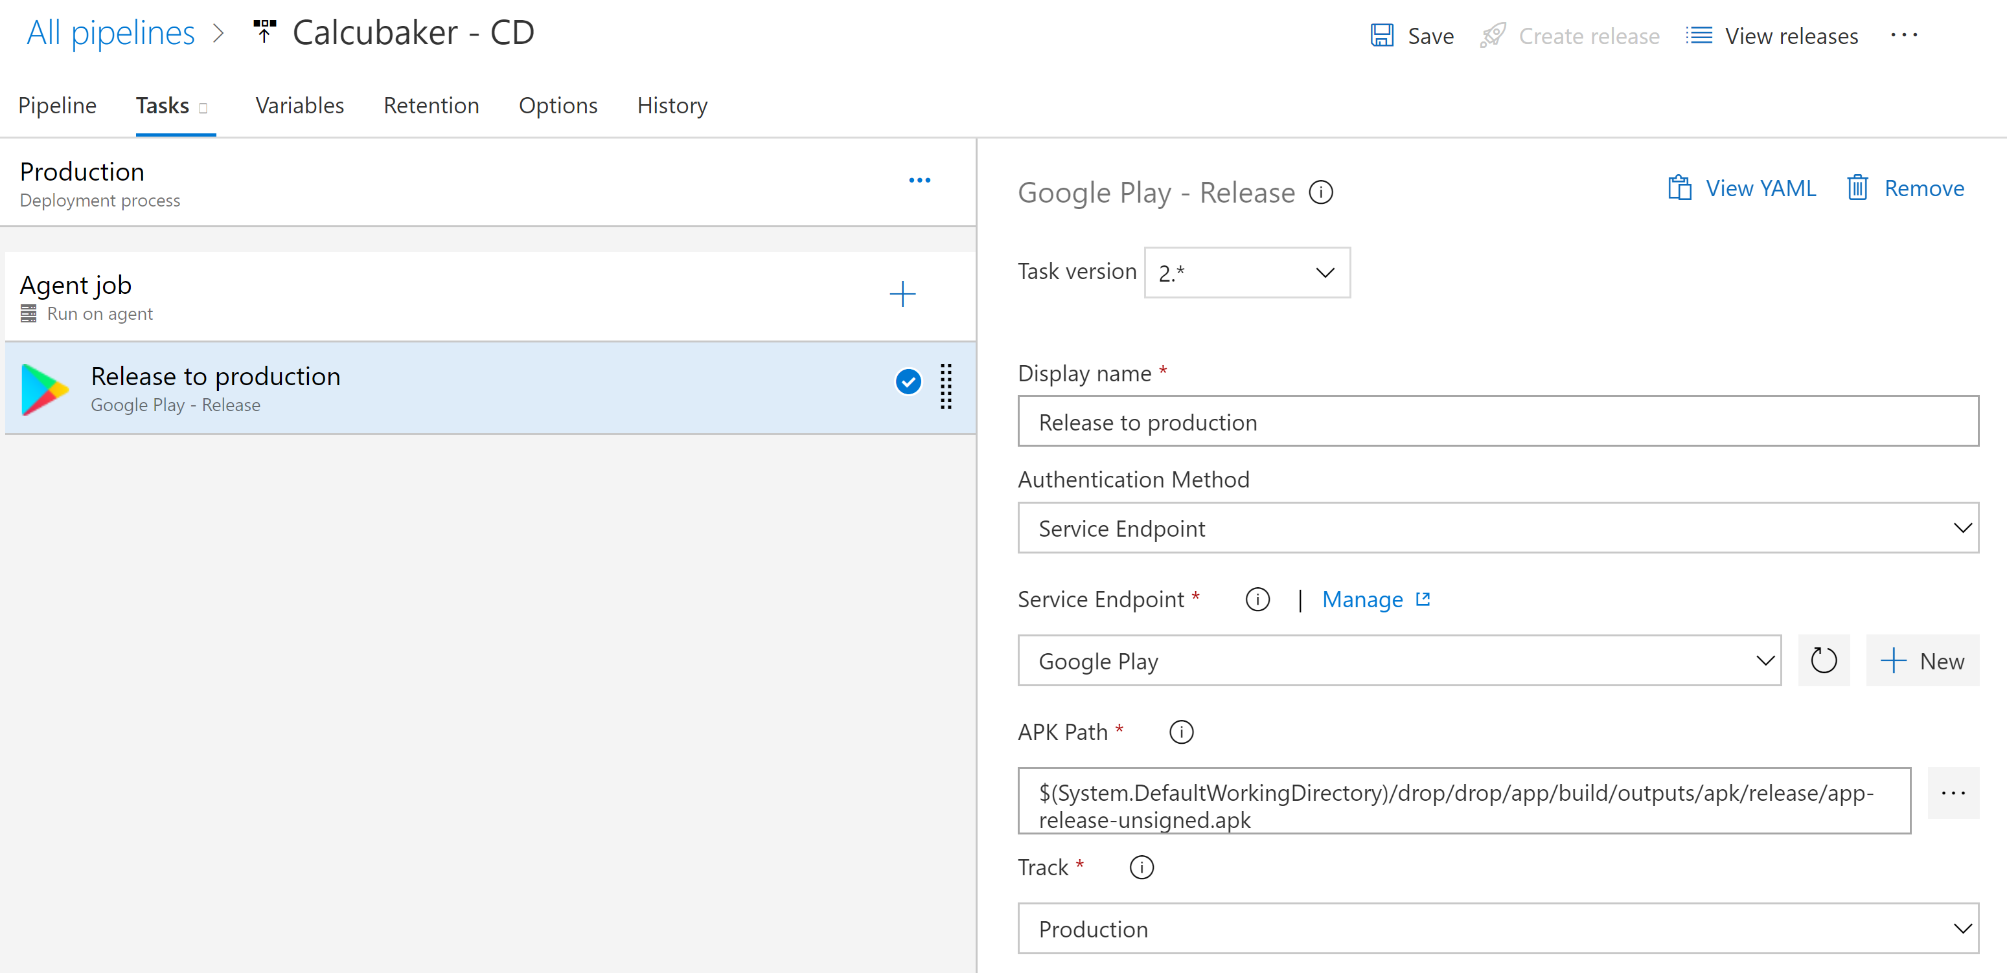2007x973 pixels.
Task: Open Google Play service endpoint dropdown
Action: [1399, 661]
